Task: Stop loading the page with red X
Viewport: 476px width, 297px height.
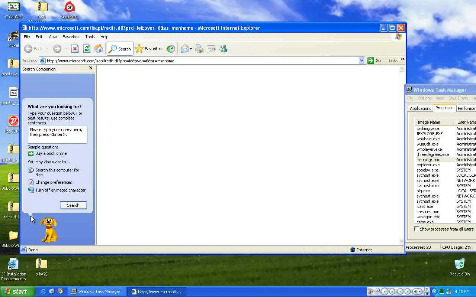Action: (75, 49)
